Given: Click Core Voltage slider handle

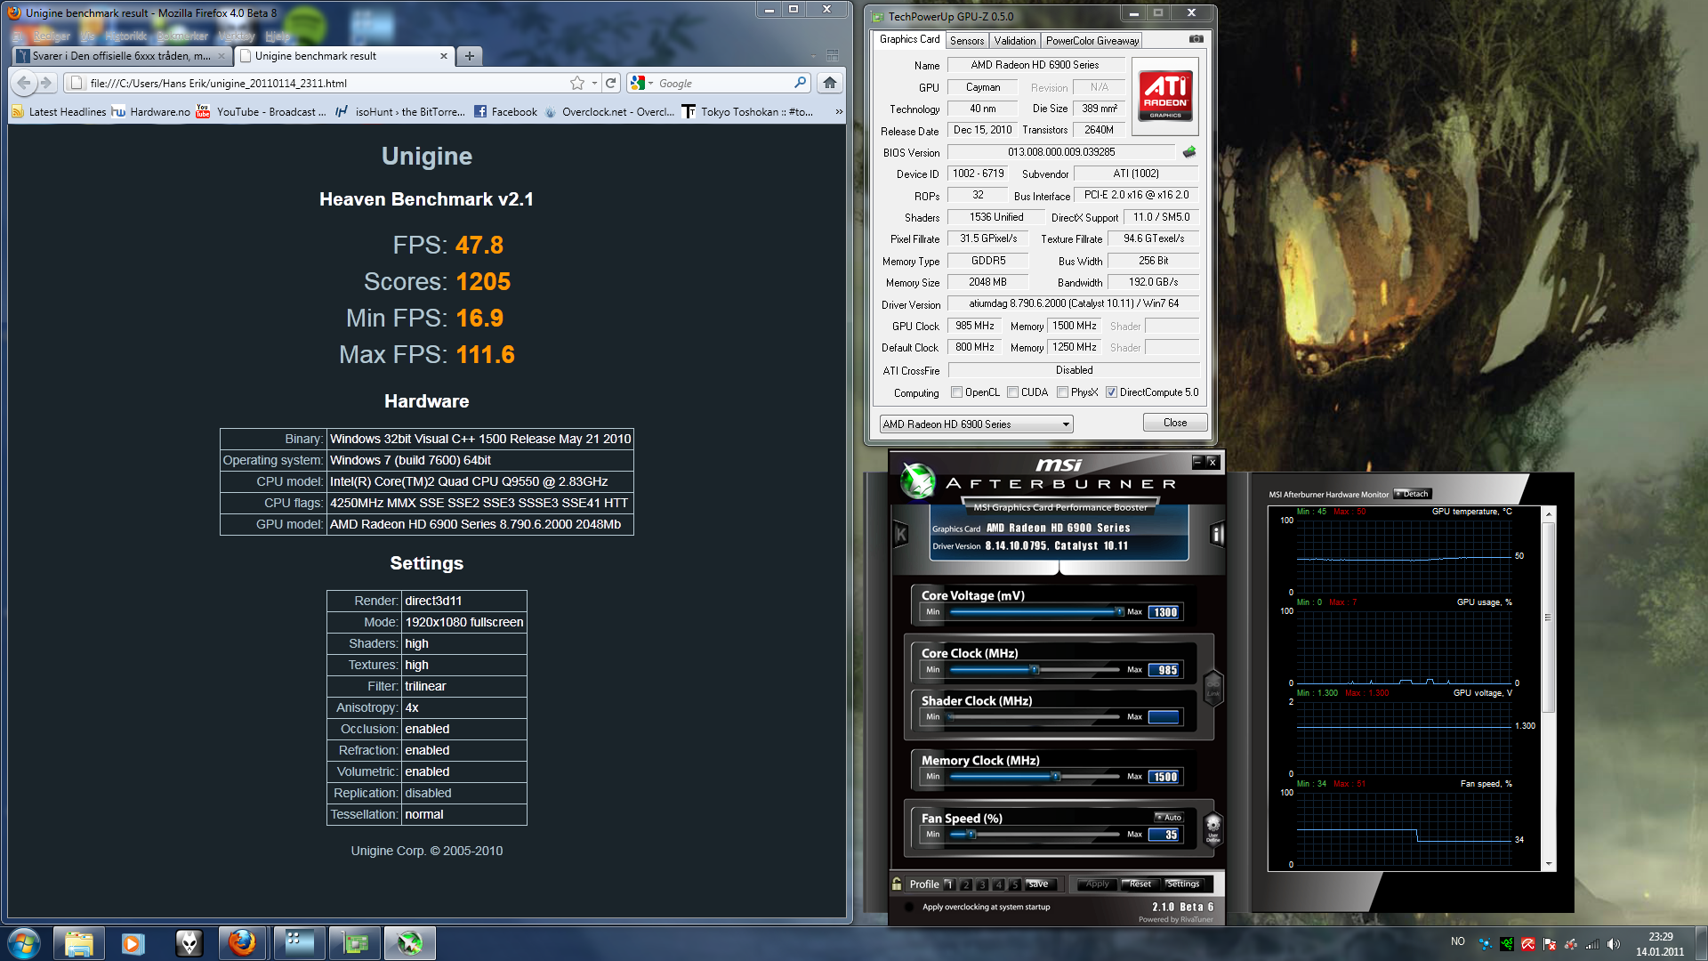Looking at the screenshot, I should point(1118,611).
